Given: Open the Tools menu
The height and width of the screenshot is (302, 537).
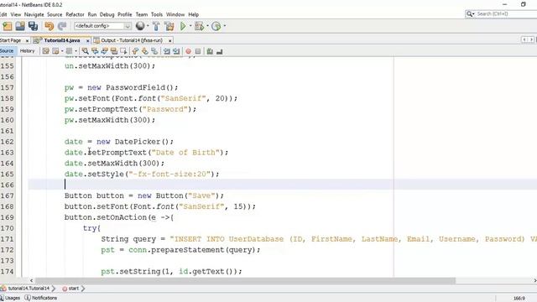Looking at the screenshot, I should click(157, 14).
